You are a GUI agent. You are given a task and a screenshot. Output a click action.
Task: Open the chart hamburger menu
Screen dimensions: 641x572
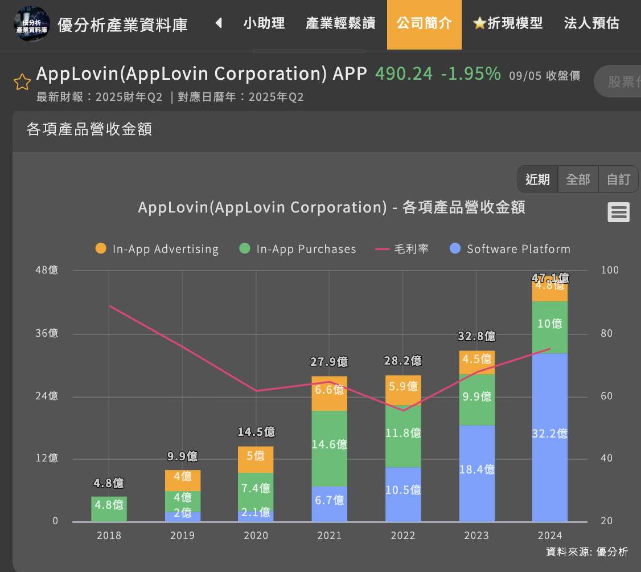pos(618,212)
